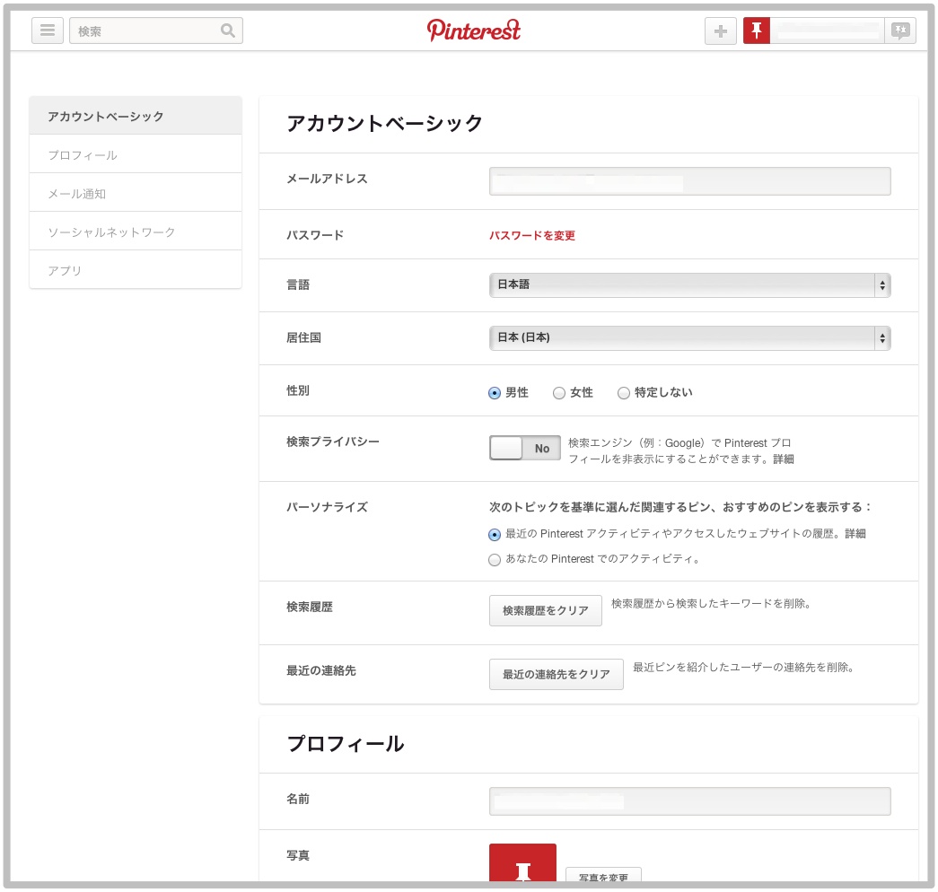
Task: Click the red pin profile icon
Action: [x=757, y=31]
